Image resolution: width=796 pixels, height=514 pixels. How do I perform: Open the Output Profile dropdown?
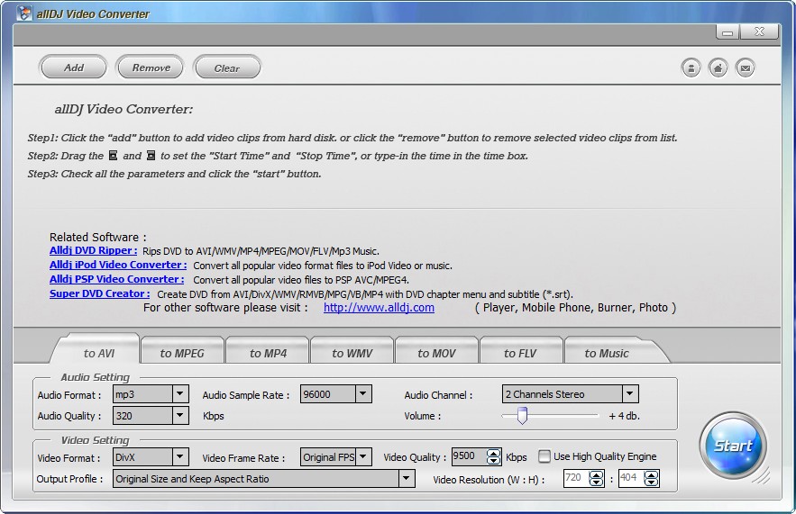pyautogui.click(x=407, y=479)
